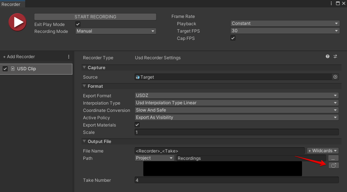The image size is (347, 192).
Task: Open the Playback Constant dropdown
Action: (284, 23)
